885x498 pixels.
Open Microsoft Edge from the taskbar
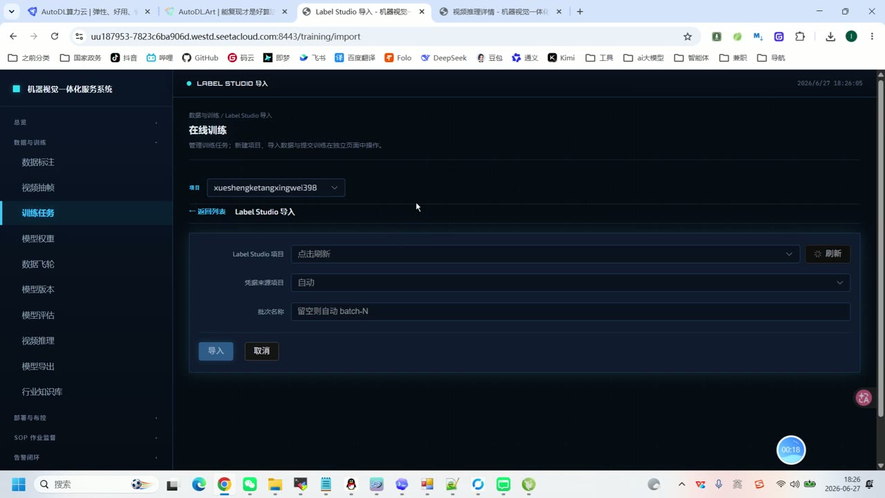tap(198, 484)
